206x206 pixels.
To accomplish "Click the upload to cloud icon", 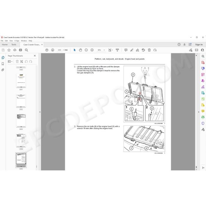I will [15, 50].
